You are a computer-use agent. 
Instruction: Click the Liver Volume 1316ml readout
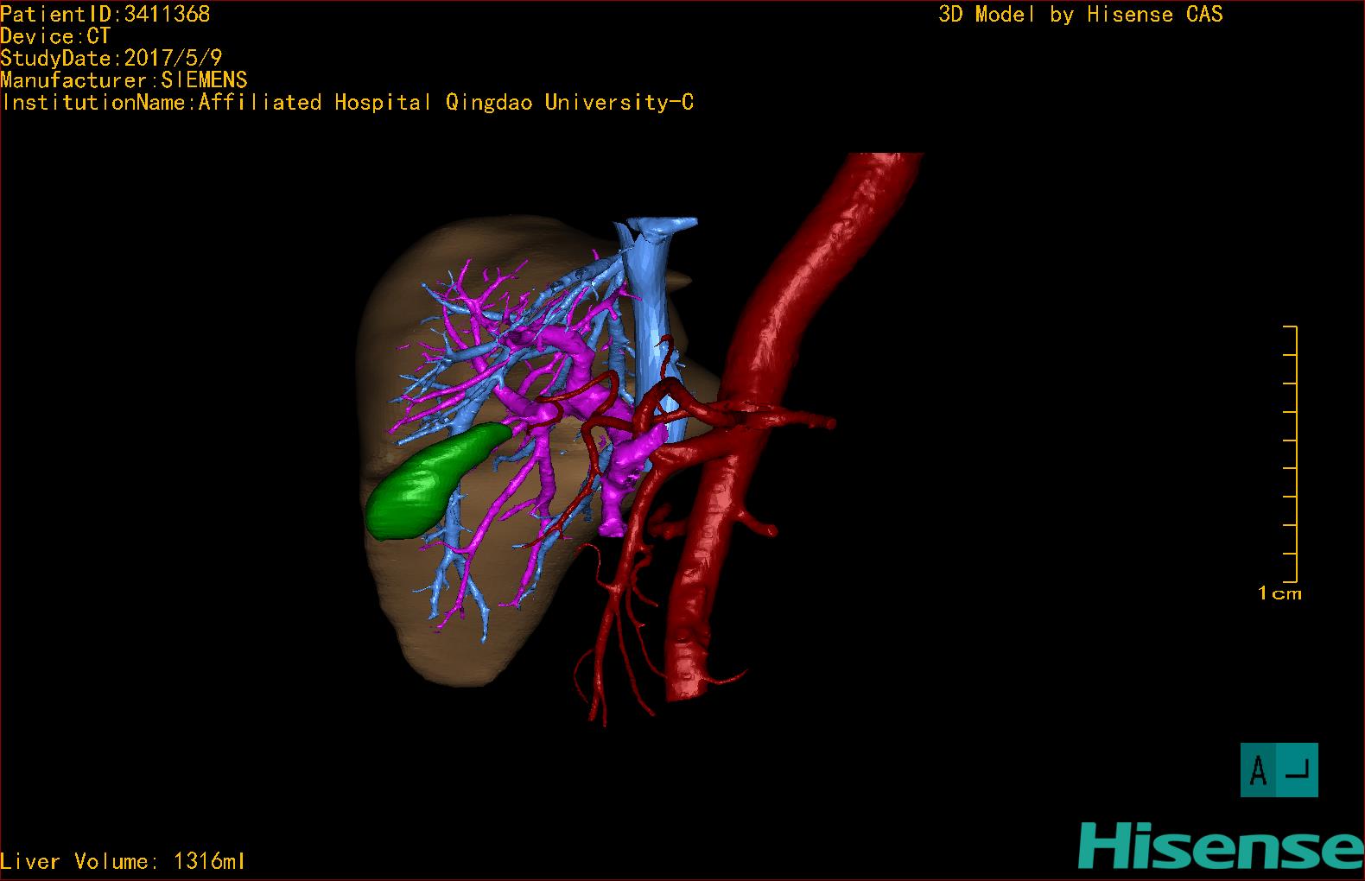(x=123, y=861)
